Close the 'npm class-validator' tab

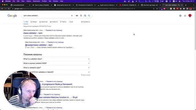pos(182,5)
